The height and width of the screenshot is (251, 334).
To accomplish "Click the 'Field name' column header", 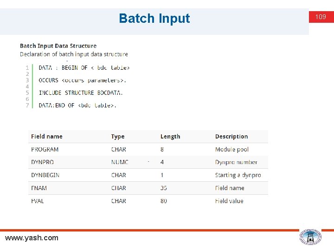I will (47, 136).
